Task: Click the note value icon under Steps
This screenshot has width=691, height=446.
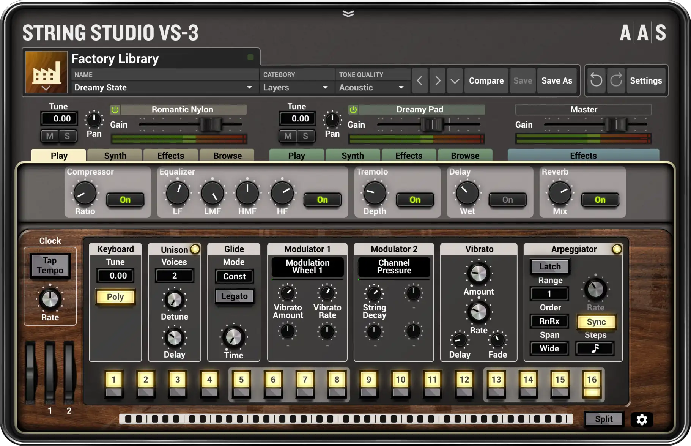Action: coord(595,348)
